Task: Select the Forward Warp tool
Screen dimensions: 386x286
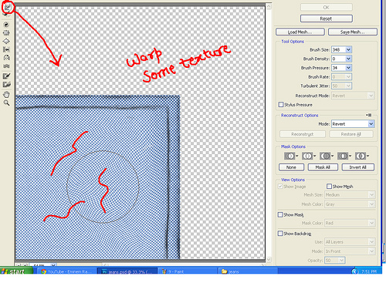Action: pos(8,7)
